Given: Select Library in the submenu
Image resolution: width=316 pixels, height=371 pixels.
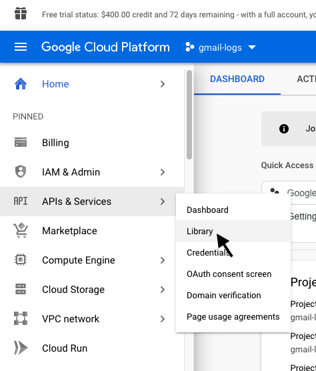Looking at the screenshot, I should [233, 231].
